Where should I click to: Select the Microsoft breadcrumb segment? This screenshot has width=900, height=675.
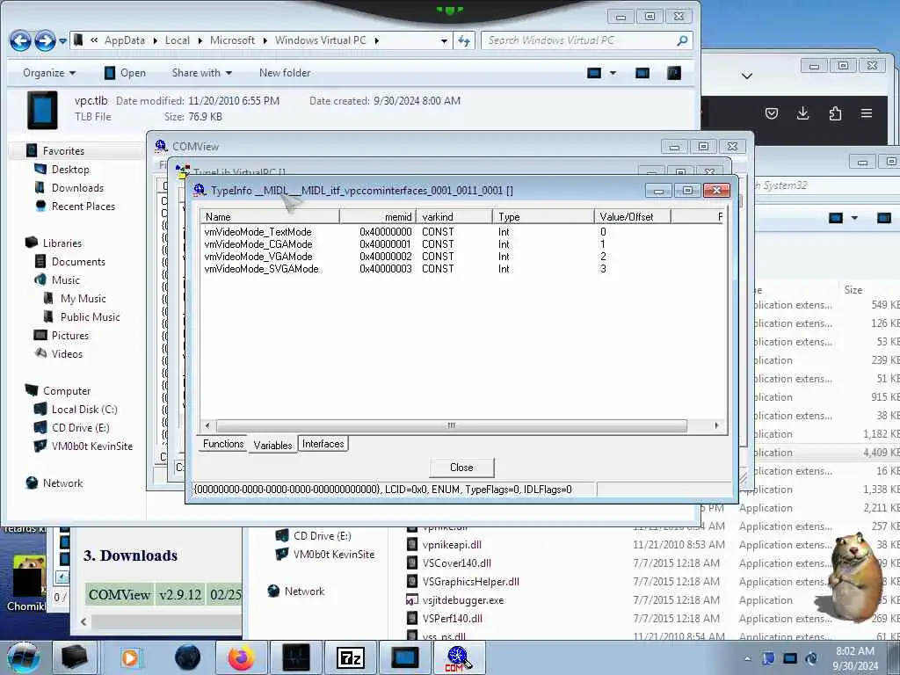click(x=232, y=40)
